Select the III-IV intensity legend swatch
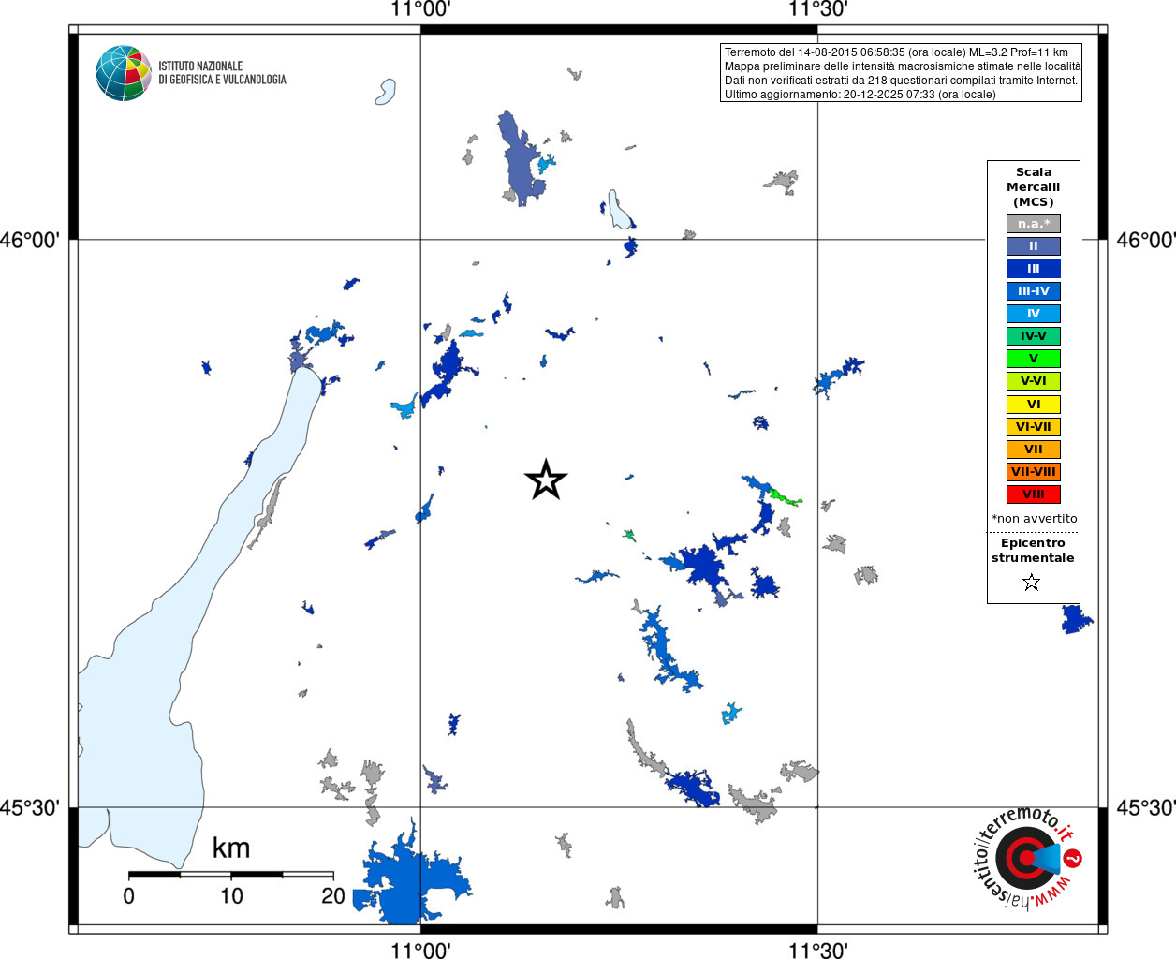Image resolution: width=1176 pixels, height=959 pixels. pos(1034,291)
